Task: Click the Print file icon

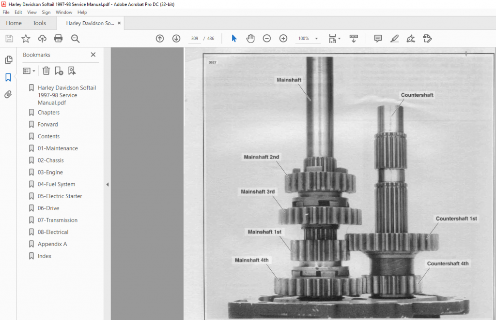Action: click(x=59, y=39)
